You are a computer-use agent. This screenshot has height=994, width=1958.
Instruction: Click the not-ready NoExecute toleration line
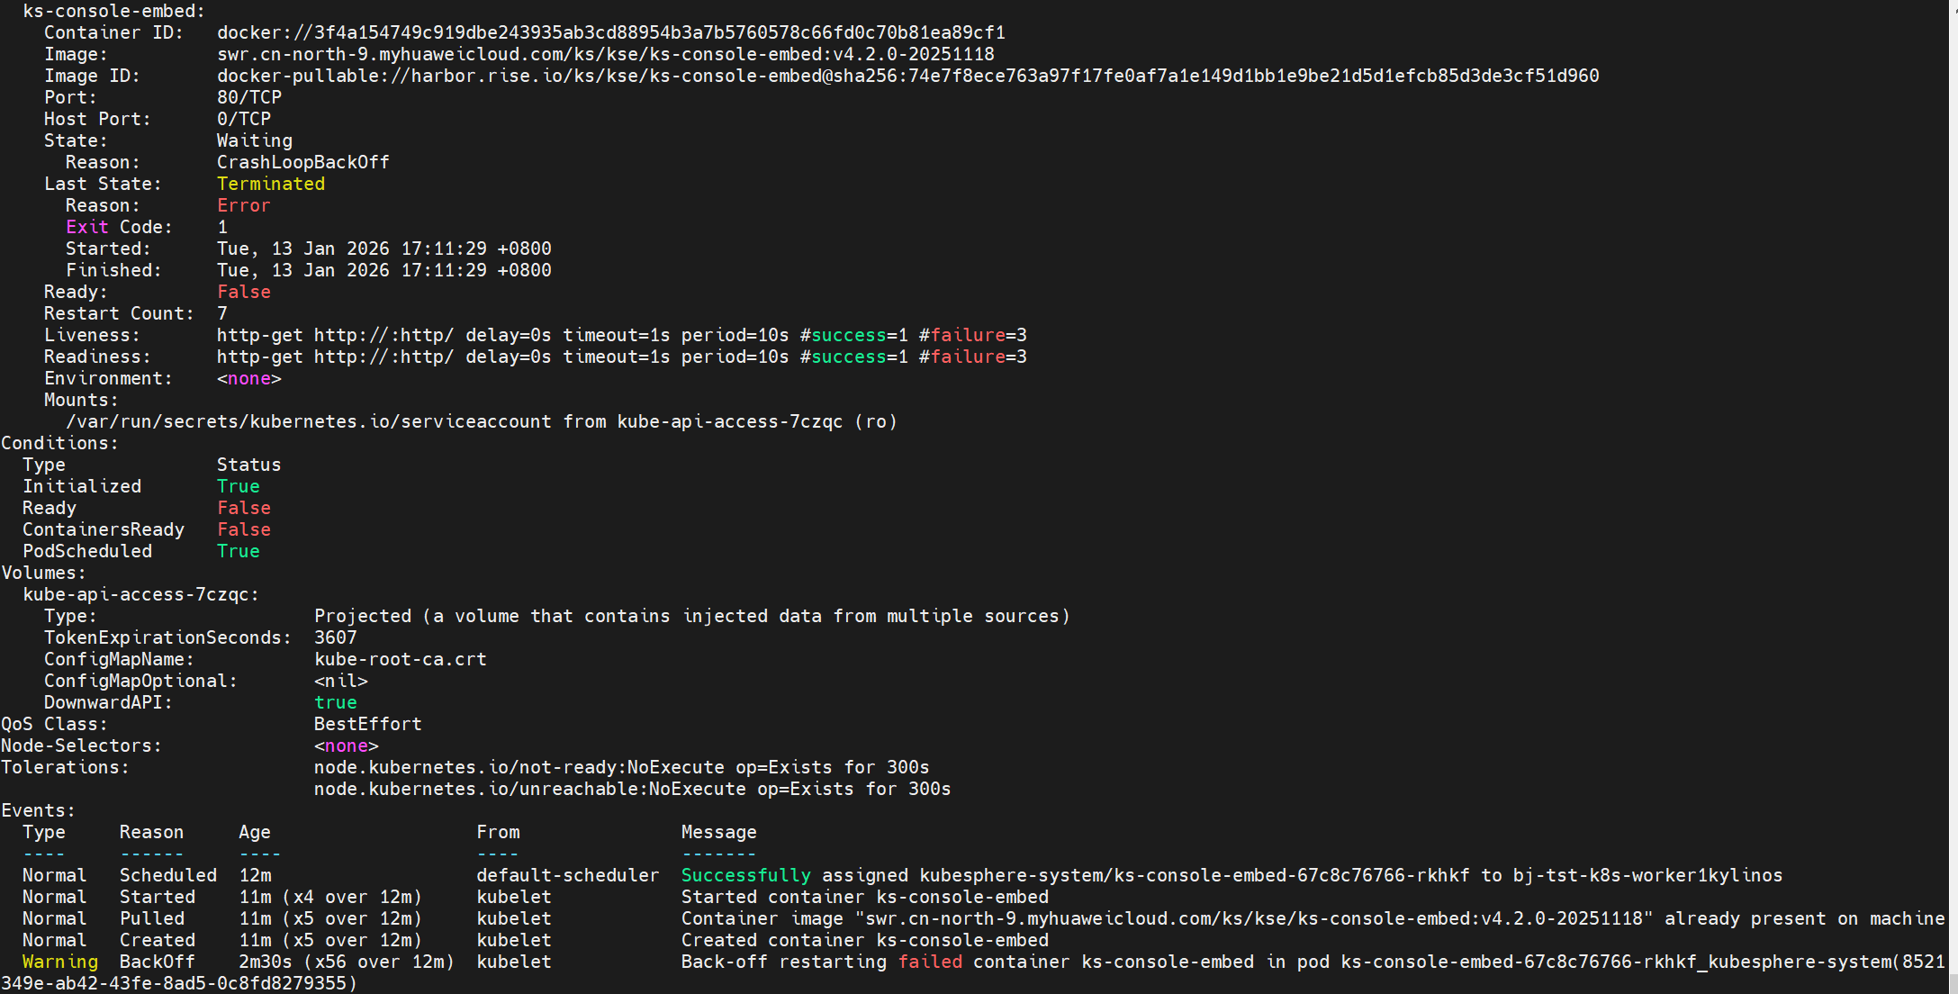coord(621,767)
